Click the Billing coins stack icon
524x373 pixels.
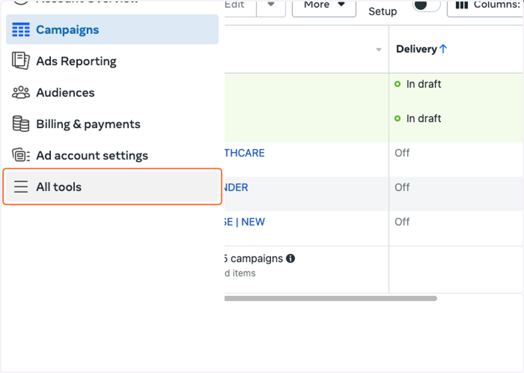coord(21,124)
